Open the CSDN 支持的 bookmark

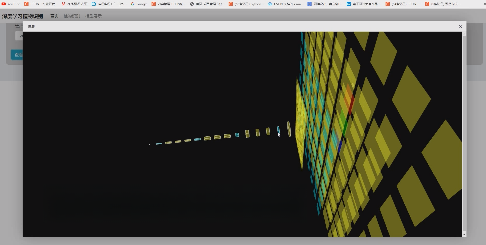point(285,4)
